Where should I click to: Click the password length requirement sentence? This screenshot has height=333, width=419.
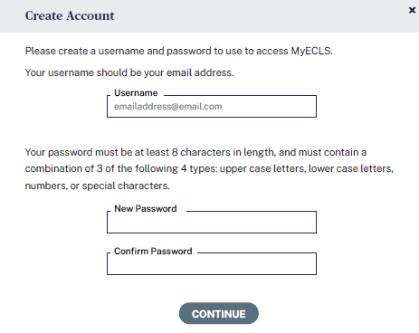point(195,152)
